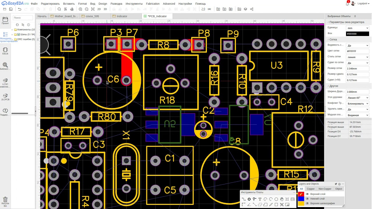
Task: Click the Save icon in toolbar
Action: 11,9
